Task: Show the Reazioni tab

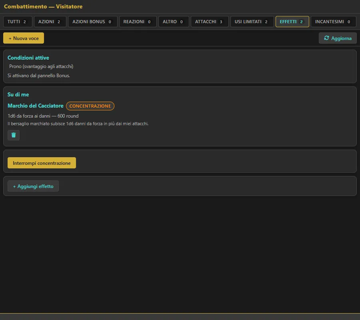Action: [138, 22]
